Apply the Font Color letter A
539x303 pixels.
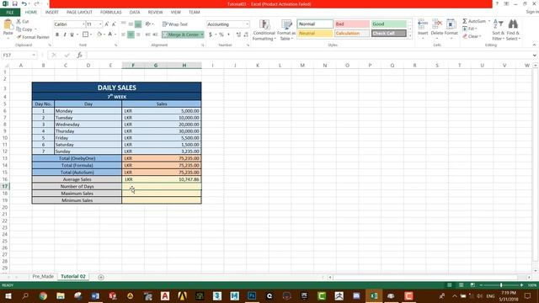110,35
